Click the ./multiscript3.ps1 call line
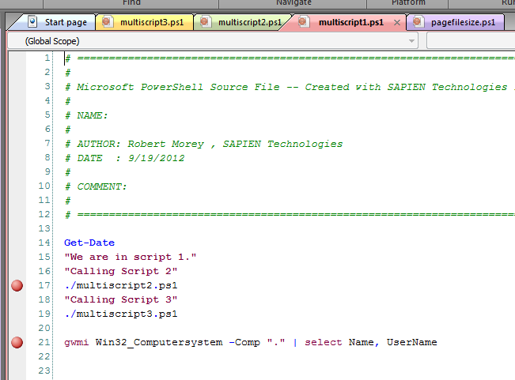Image resolution: width=515 pixels, height=380 pixels. pyautogui.click(x=121, y=314)
